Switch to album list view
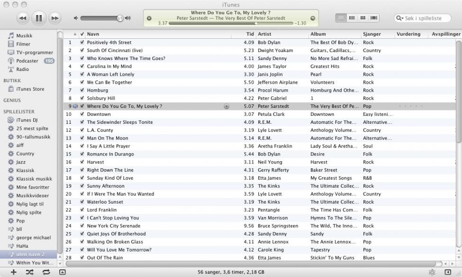This screenshot has height=277, width=462. tap(352, 18)
